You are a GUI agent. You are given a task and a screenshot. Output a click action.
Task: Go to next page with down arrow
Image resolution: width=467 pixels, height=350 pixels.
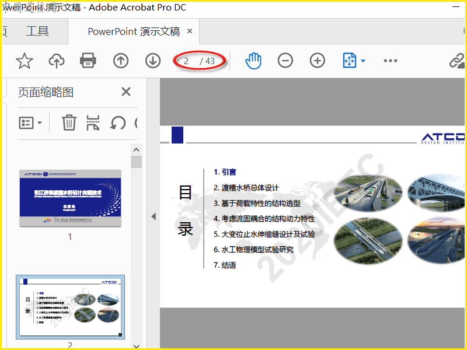[153, 61]
